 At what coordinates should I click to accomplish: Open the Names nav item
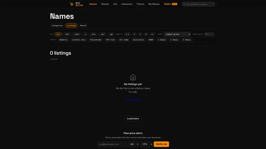click(93, 4)
